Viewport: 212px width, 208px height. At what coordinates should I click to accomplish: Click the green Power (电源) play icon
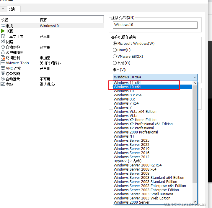(x=3, y=31)
